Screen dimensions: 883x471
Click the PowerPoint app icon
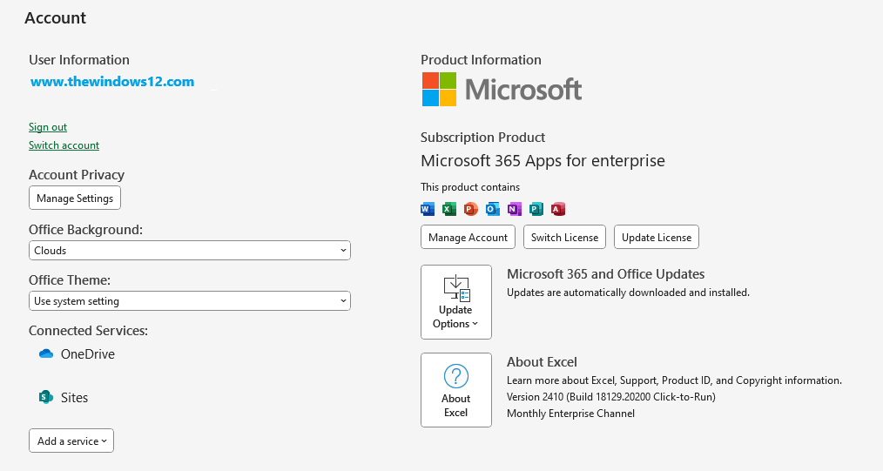pyautogui.click(x=471, y=209)
